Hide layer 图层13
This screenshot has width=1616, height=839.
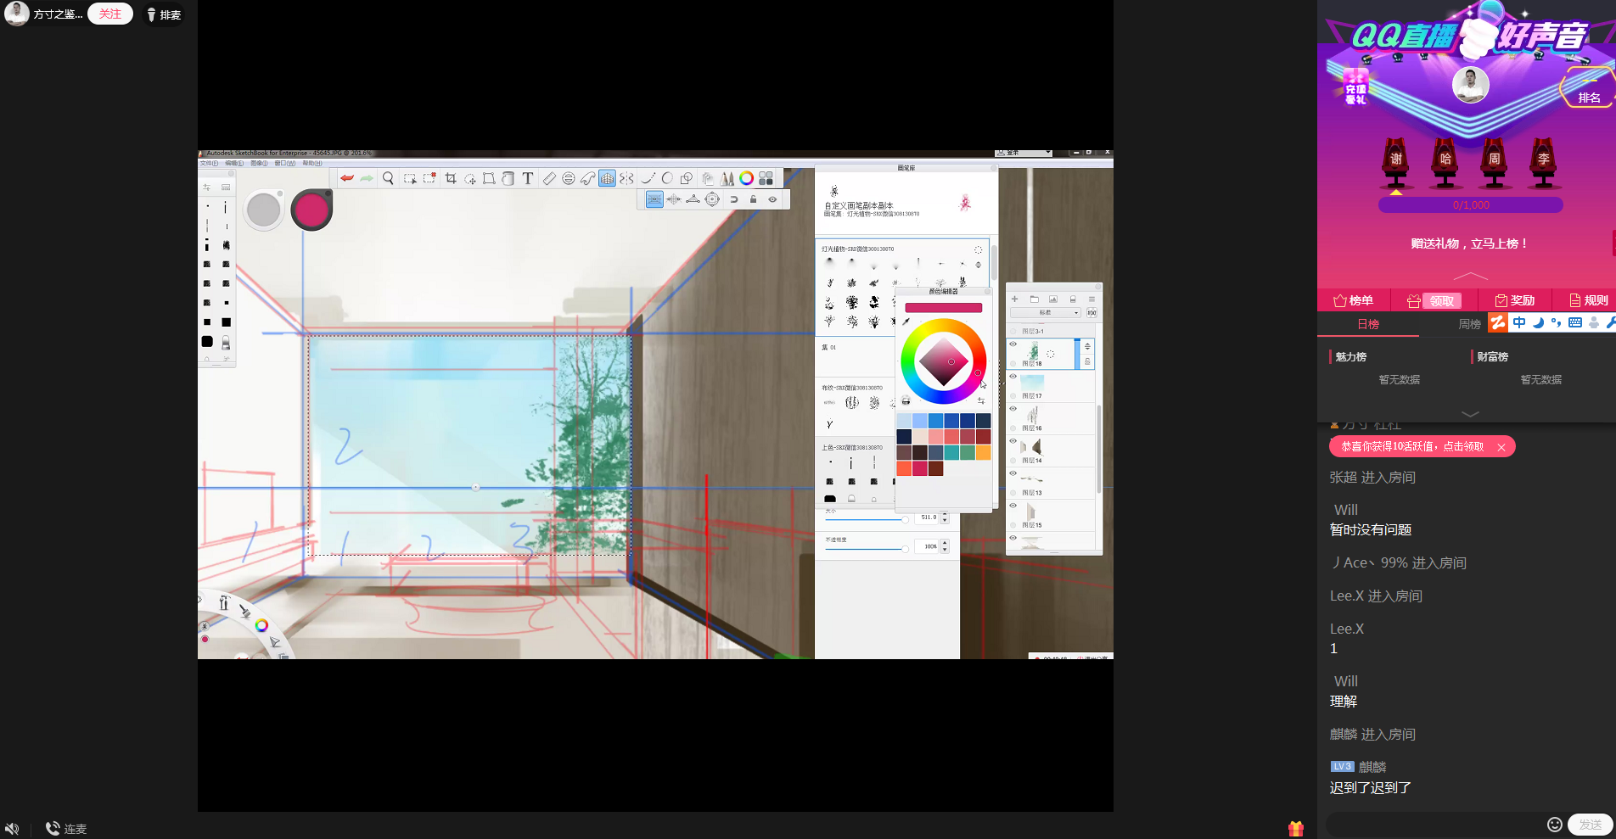(x=1013, y=473)
